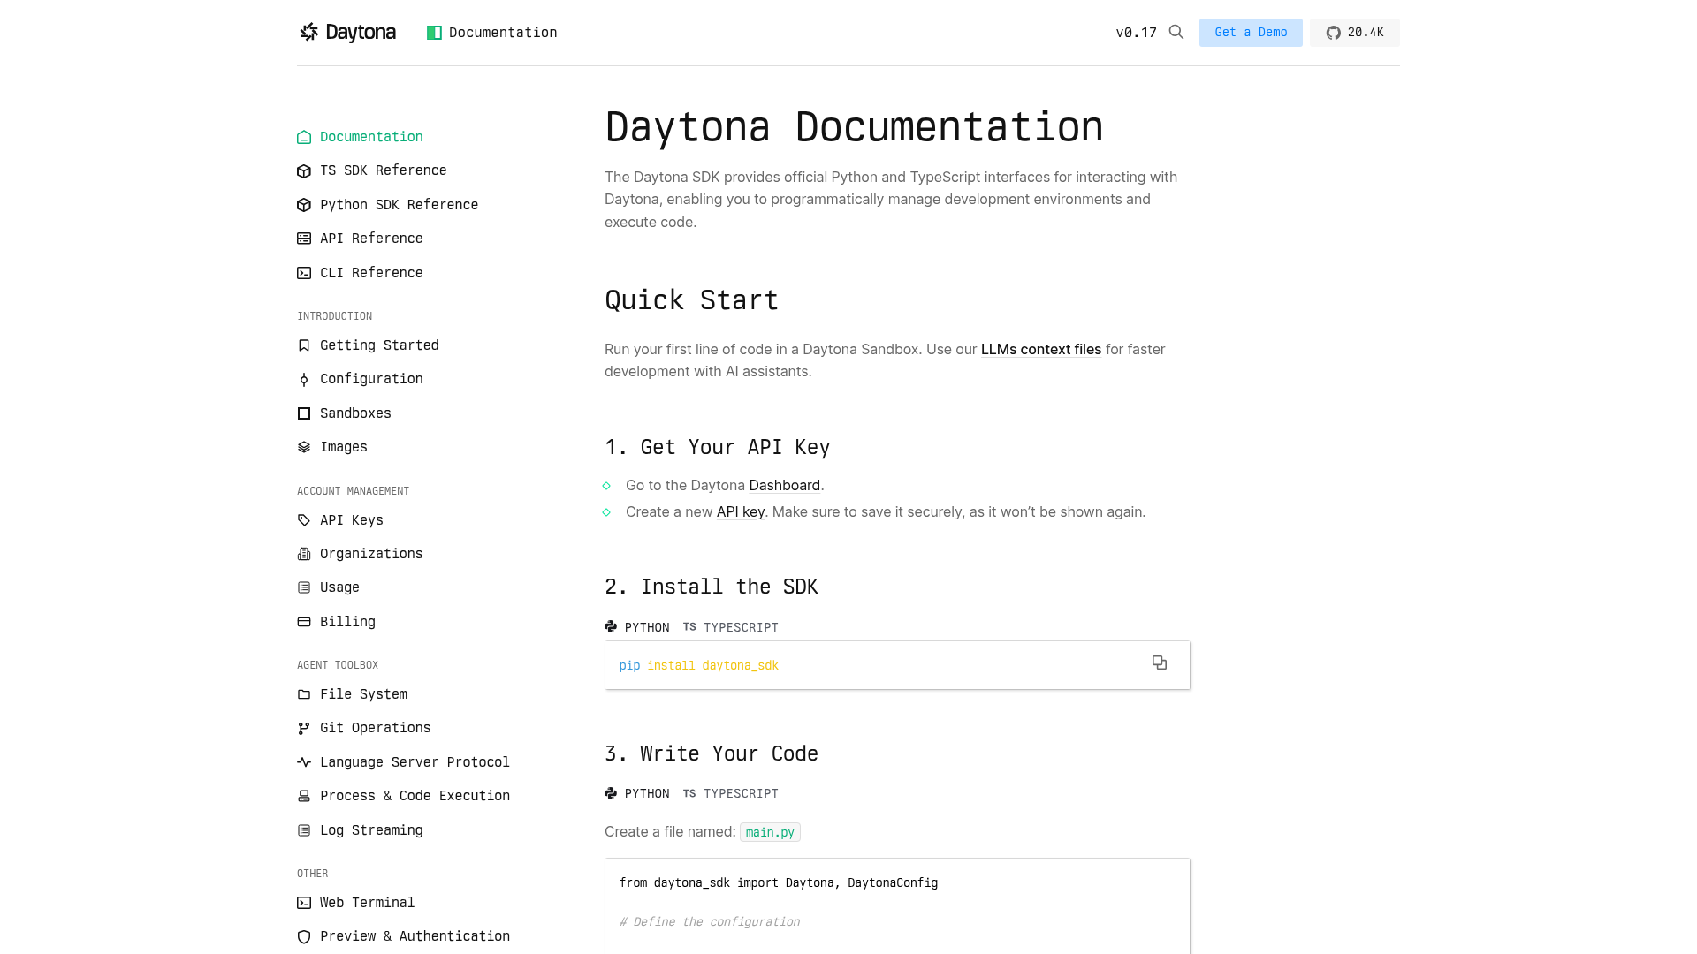Screen dimensions: 1697x954
Task: Follow the API key link
Action: tap(741, 511)
